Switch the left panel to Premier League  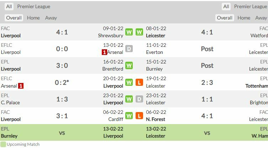coord(34,6)
